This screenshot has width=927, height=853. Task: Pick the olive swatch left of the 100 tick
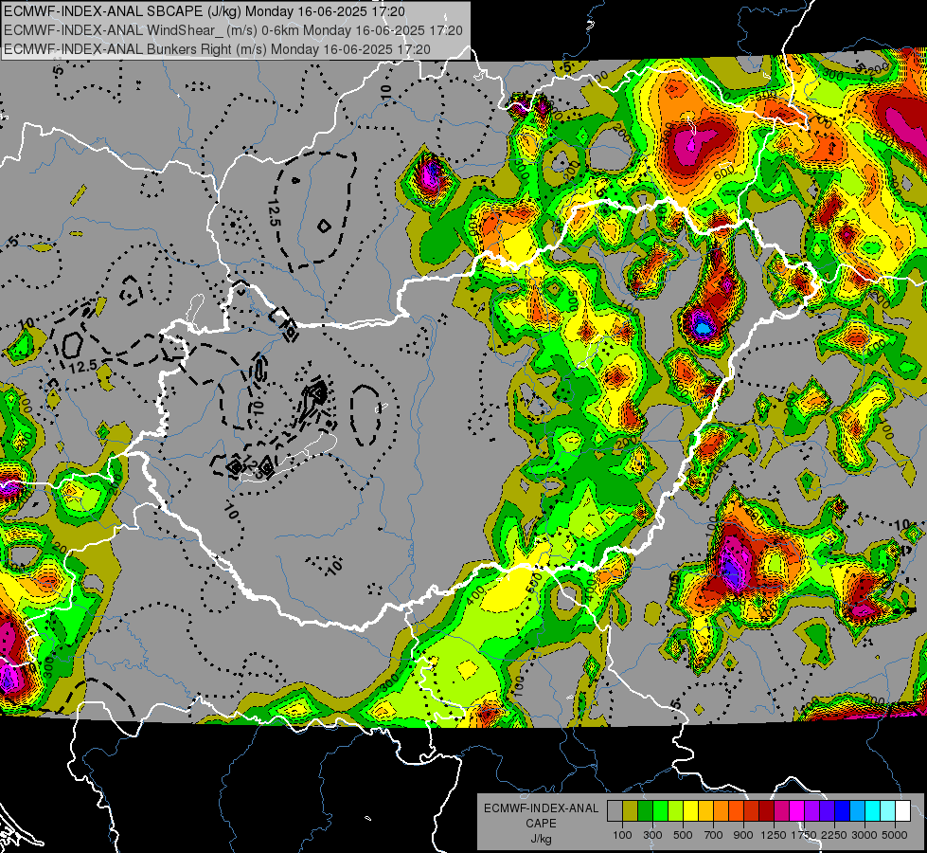coord(631,811)
